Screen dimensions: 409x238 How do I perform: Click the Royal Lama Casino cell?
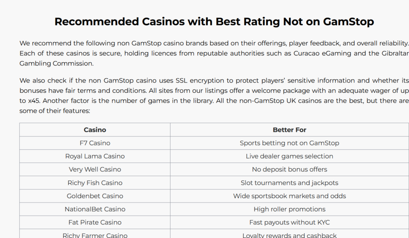coord(95,156)
